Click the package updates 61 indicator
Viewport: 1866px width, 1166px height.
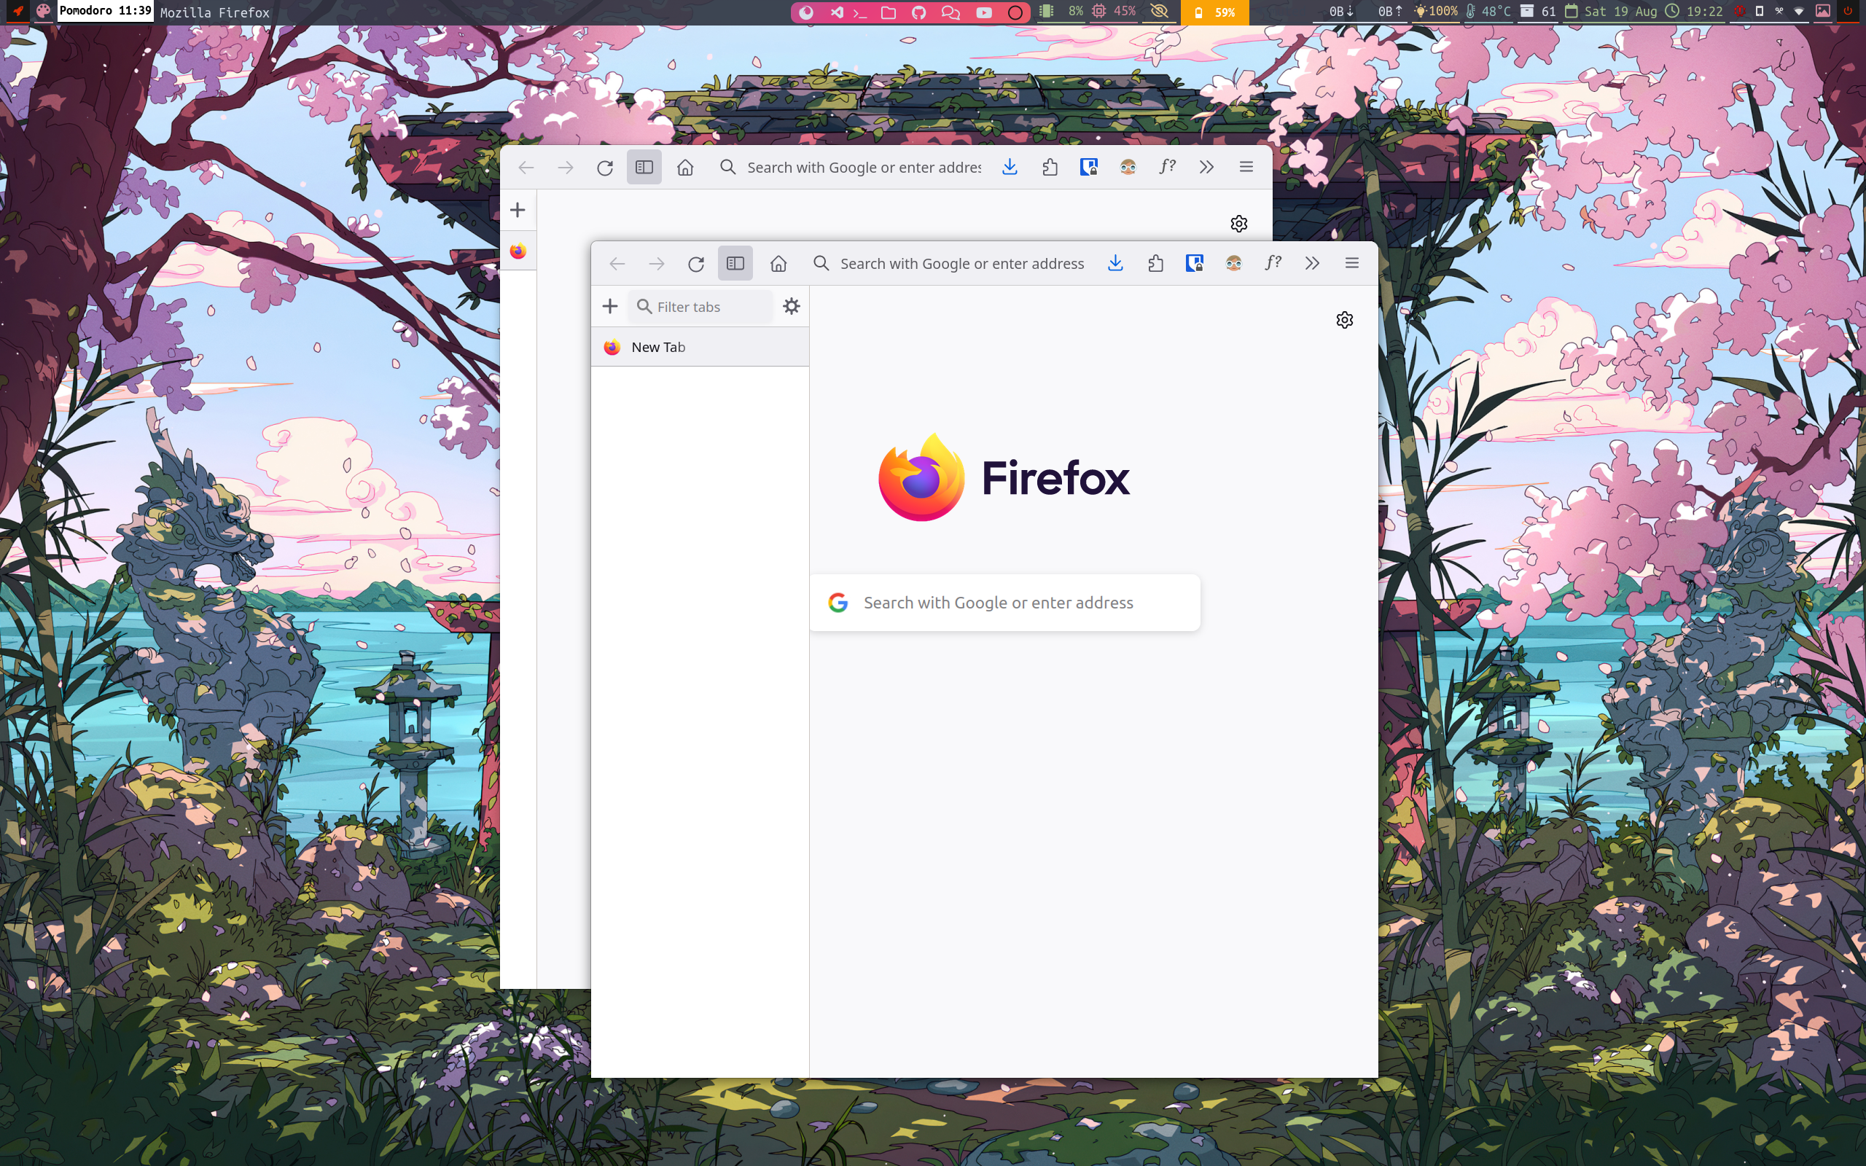1537,11
